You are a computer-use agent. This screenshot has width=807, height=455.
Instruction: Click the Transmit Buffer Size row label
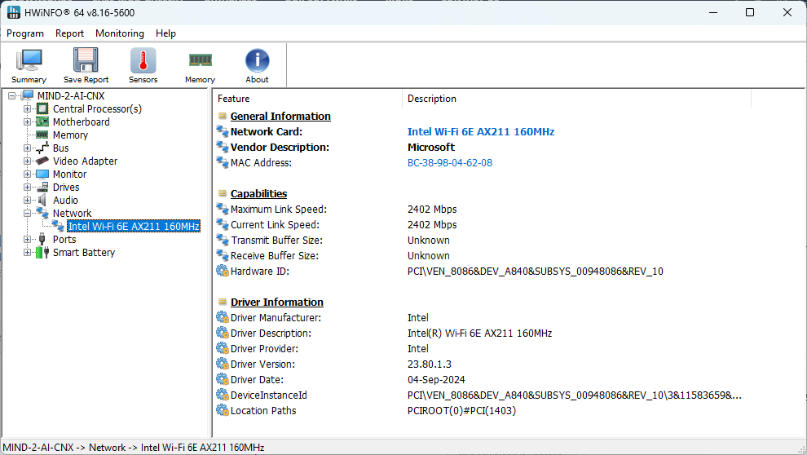point(277,240)
